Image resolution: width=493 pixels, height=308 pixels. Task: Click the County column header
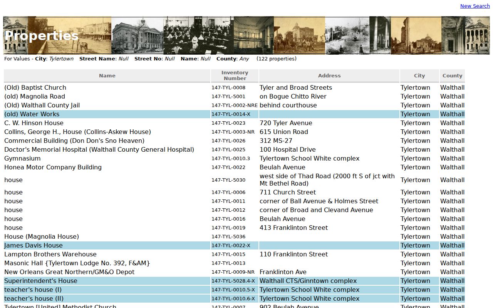[452, 76]
